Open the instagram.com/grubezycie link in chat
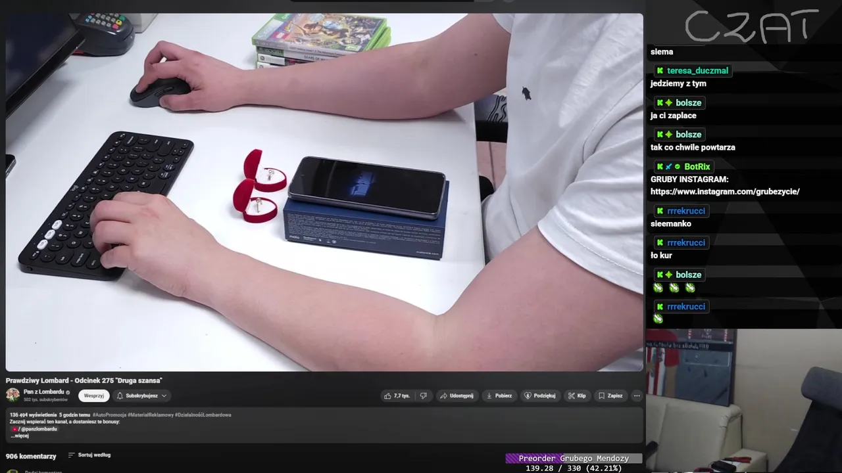 tap(725, 192)
